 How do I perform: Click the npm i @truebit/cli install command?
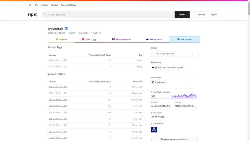point(165,54)
